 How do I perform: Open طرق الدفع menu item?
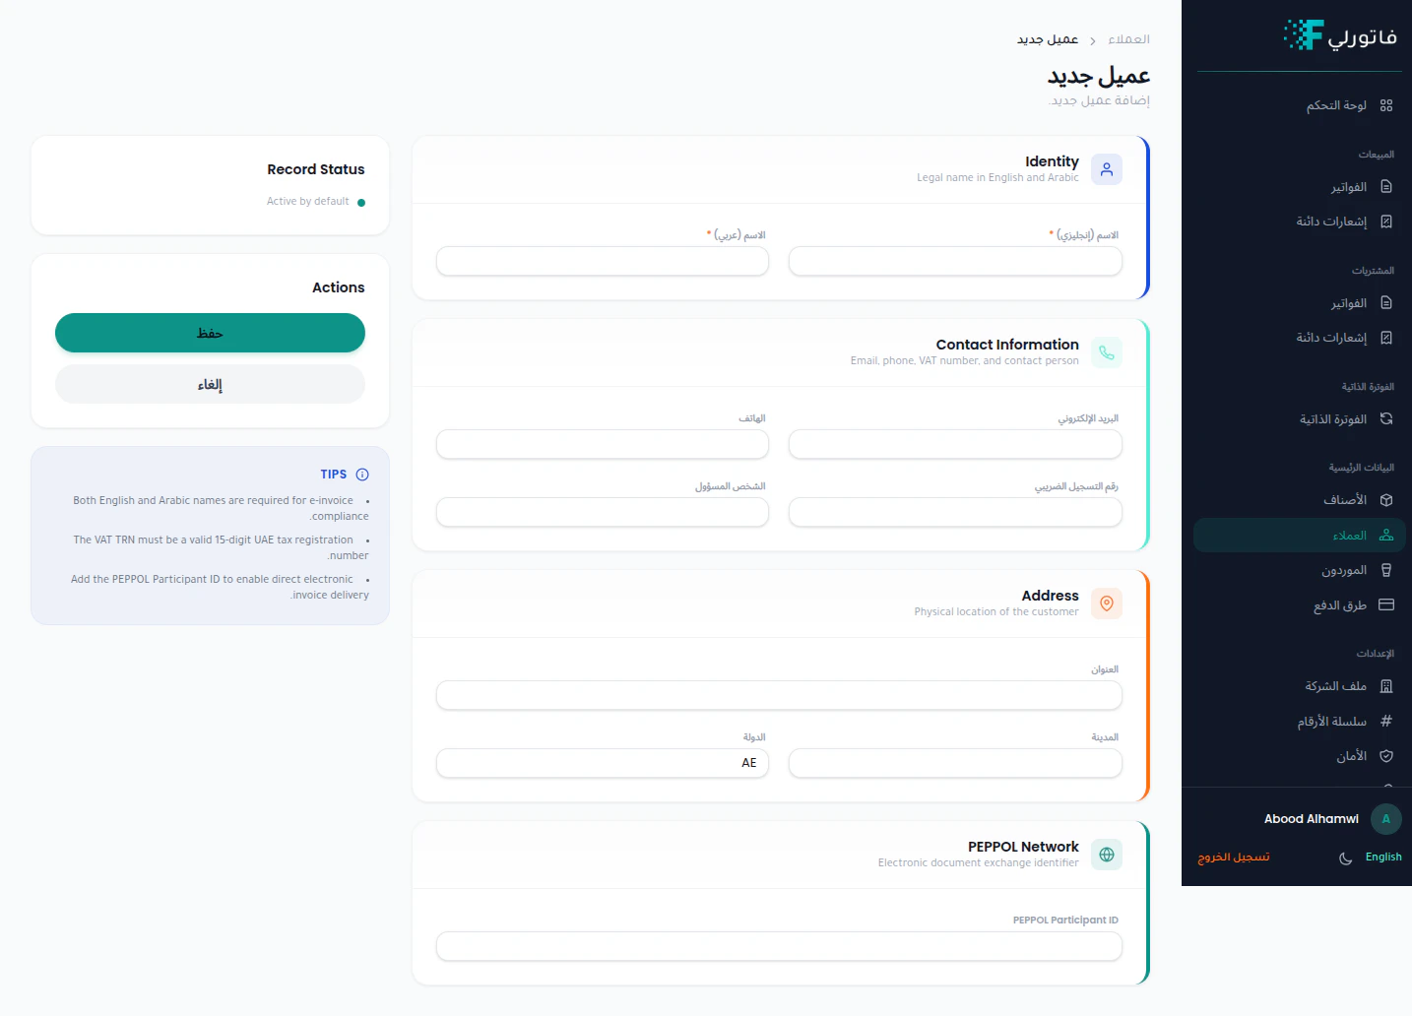[1300, 605]
